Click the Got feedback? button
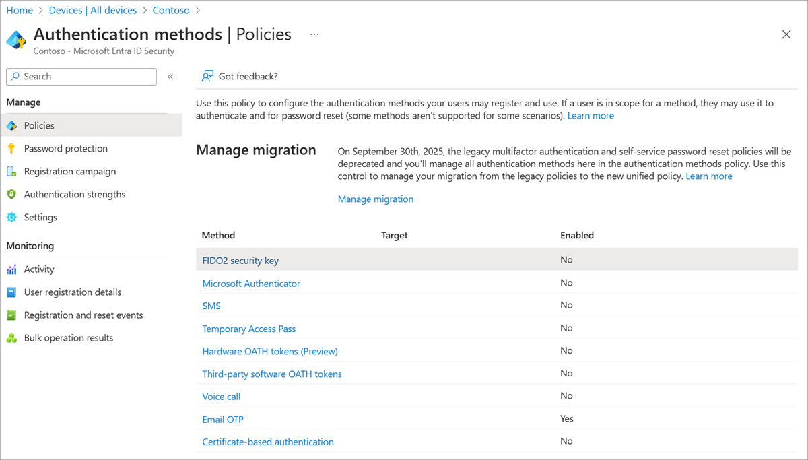The image size is (808, 460). 240,76
